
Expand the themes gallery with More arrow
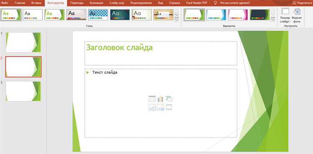[x=177, y=19]
